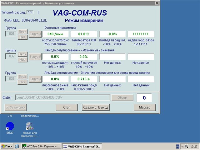Screen dimensions: 200x150
Task: Click the Сделано, Выход button
Action: pyautogui.click(x=96, y=107)
